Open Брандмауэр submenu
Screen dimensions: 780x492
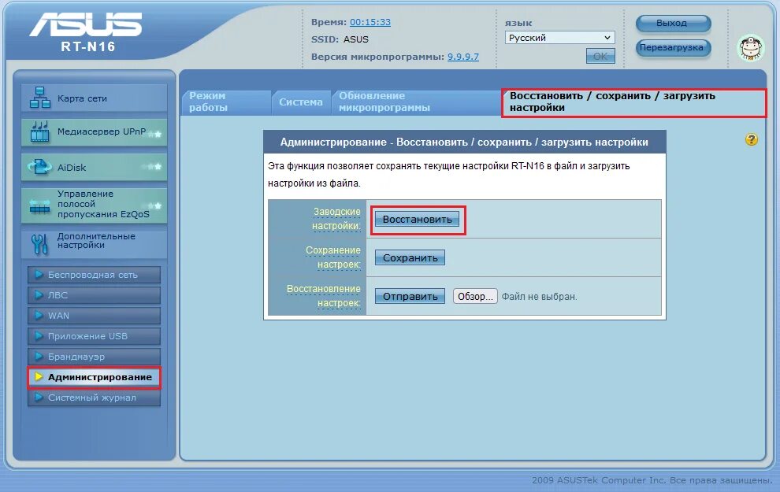point(94,357)
